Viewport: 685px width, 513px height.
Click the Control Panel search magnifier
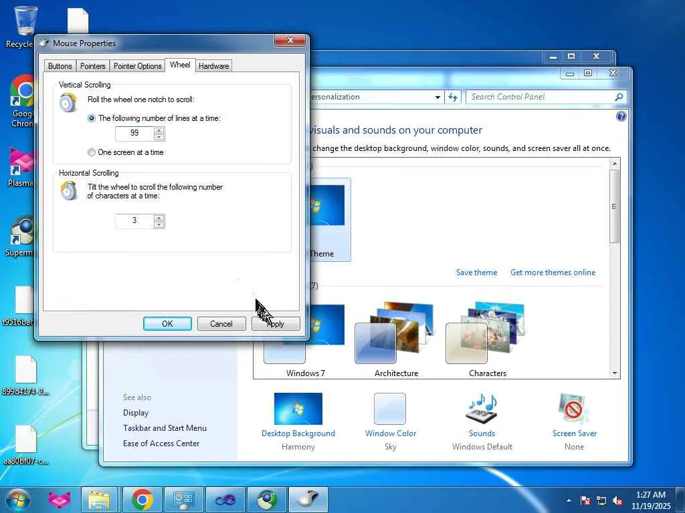pyautogui.click(x=619, y=97)
